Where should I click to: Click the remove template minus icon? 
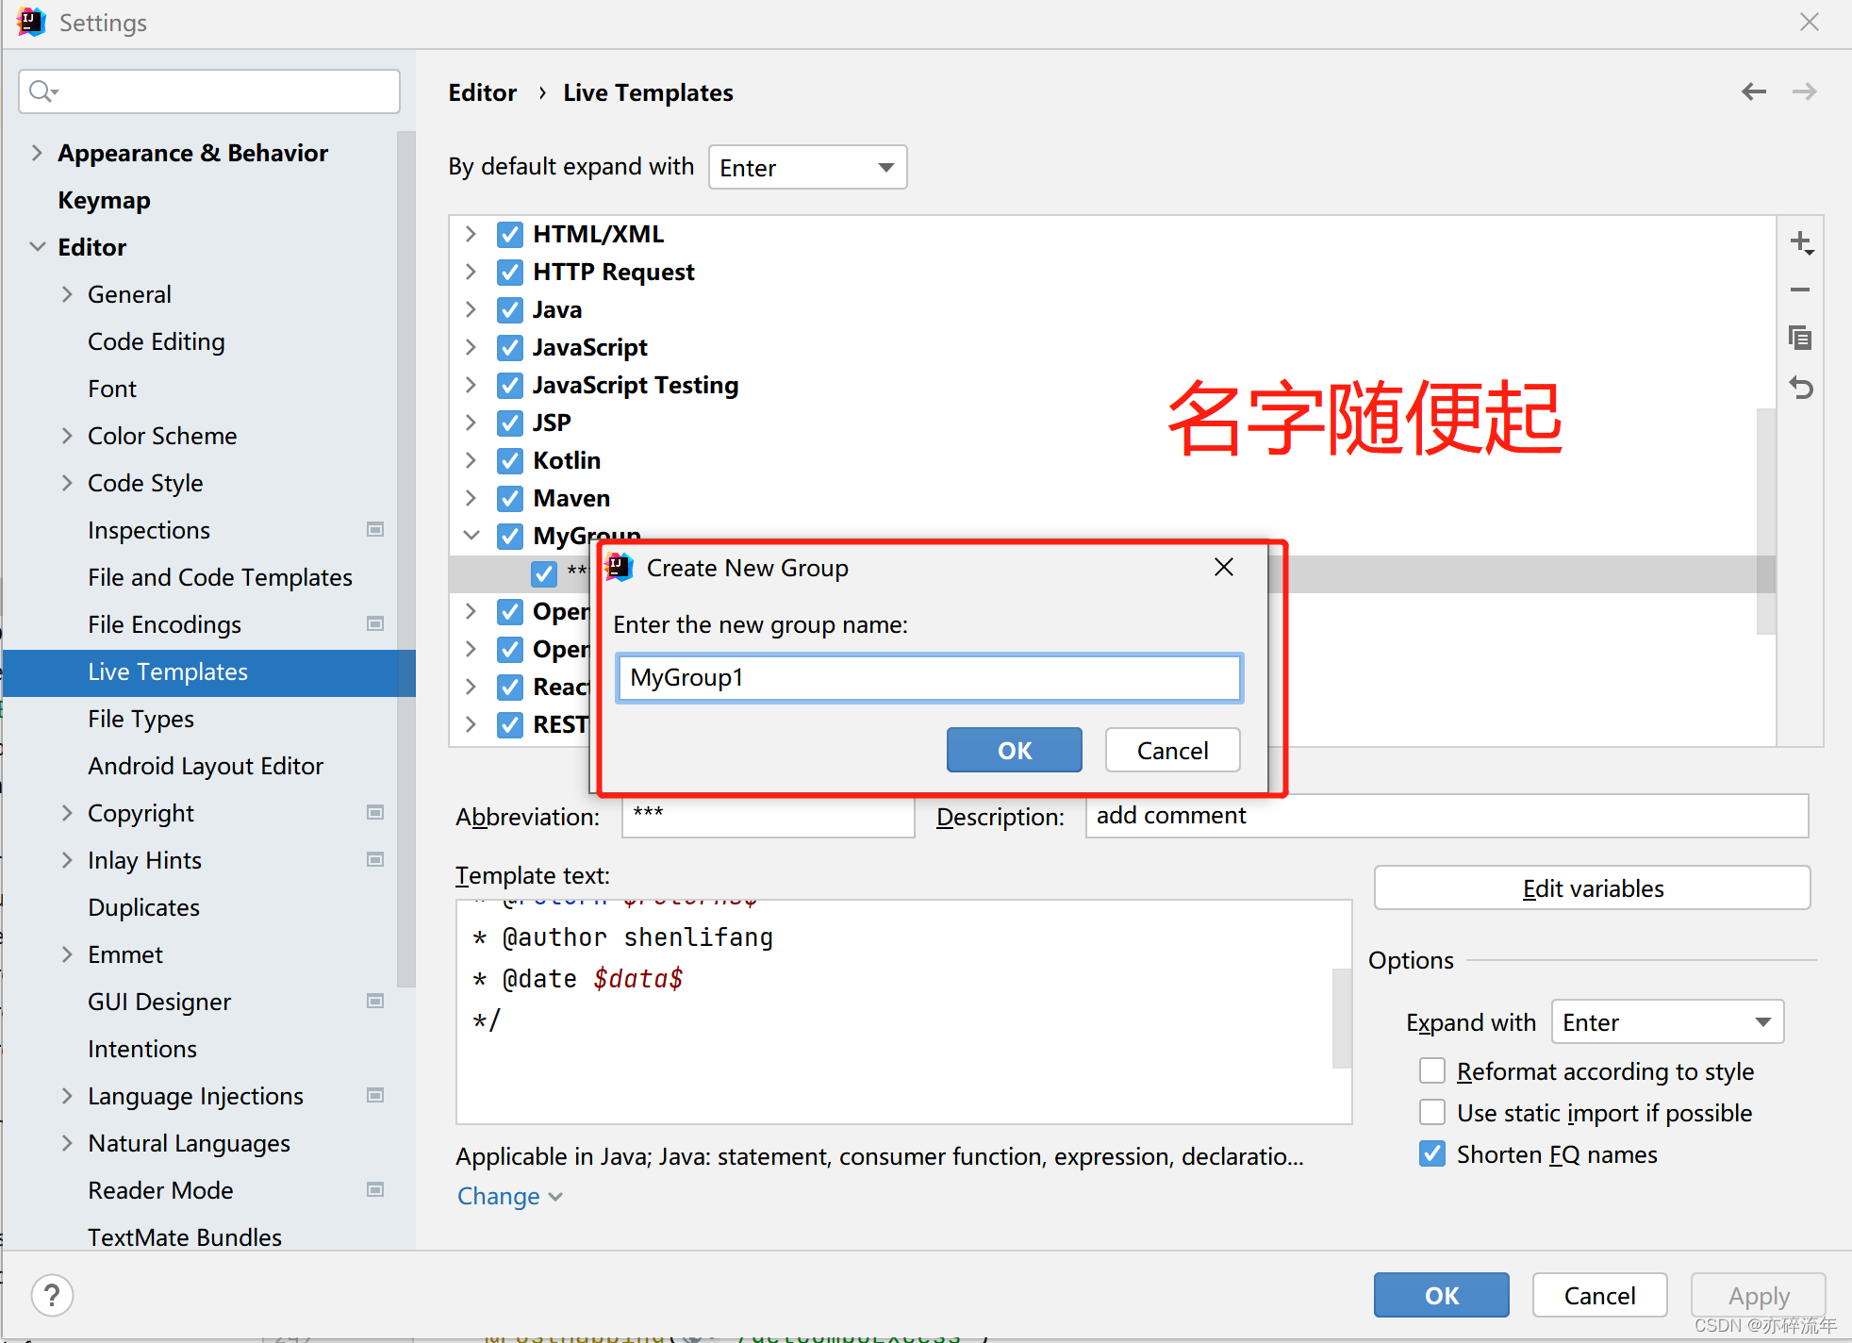click(1800, 290)
